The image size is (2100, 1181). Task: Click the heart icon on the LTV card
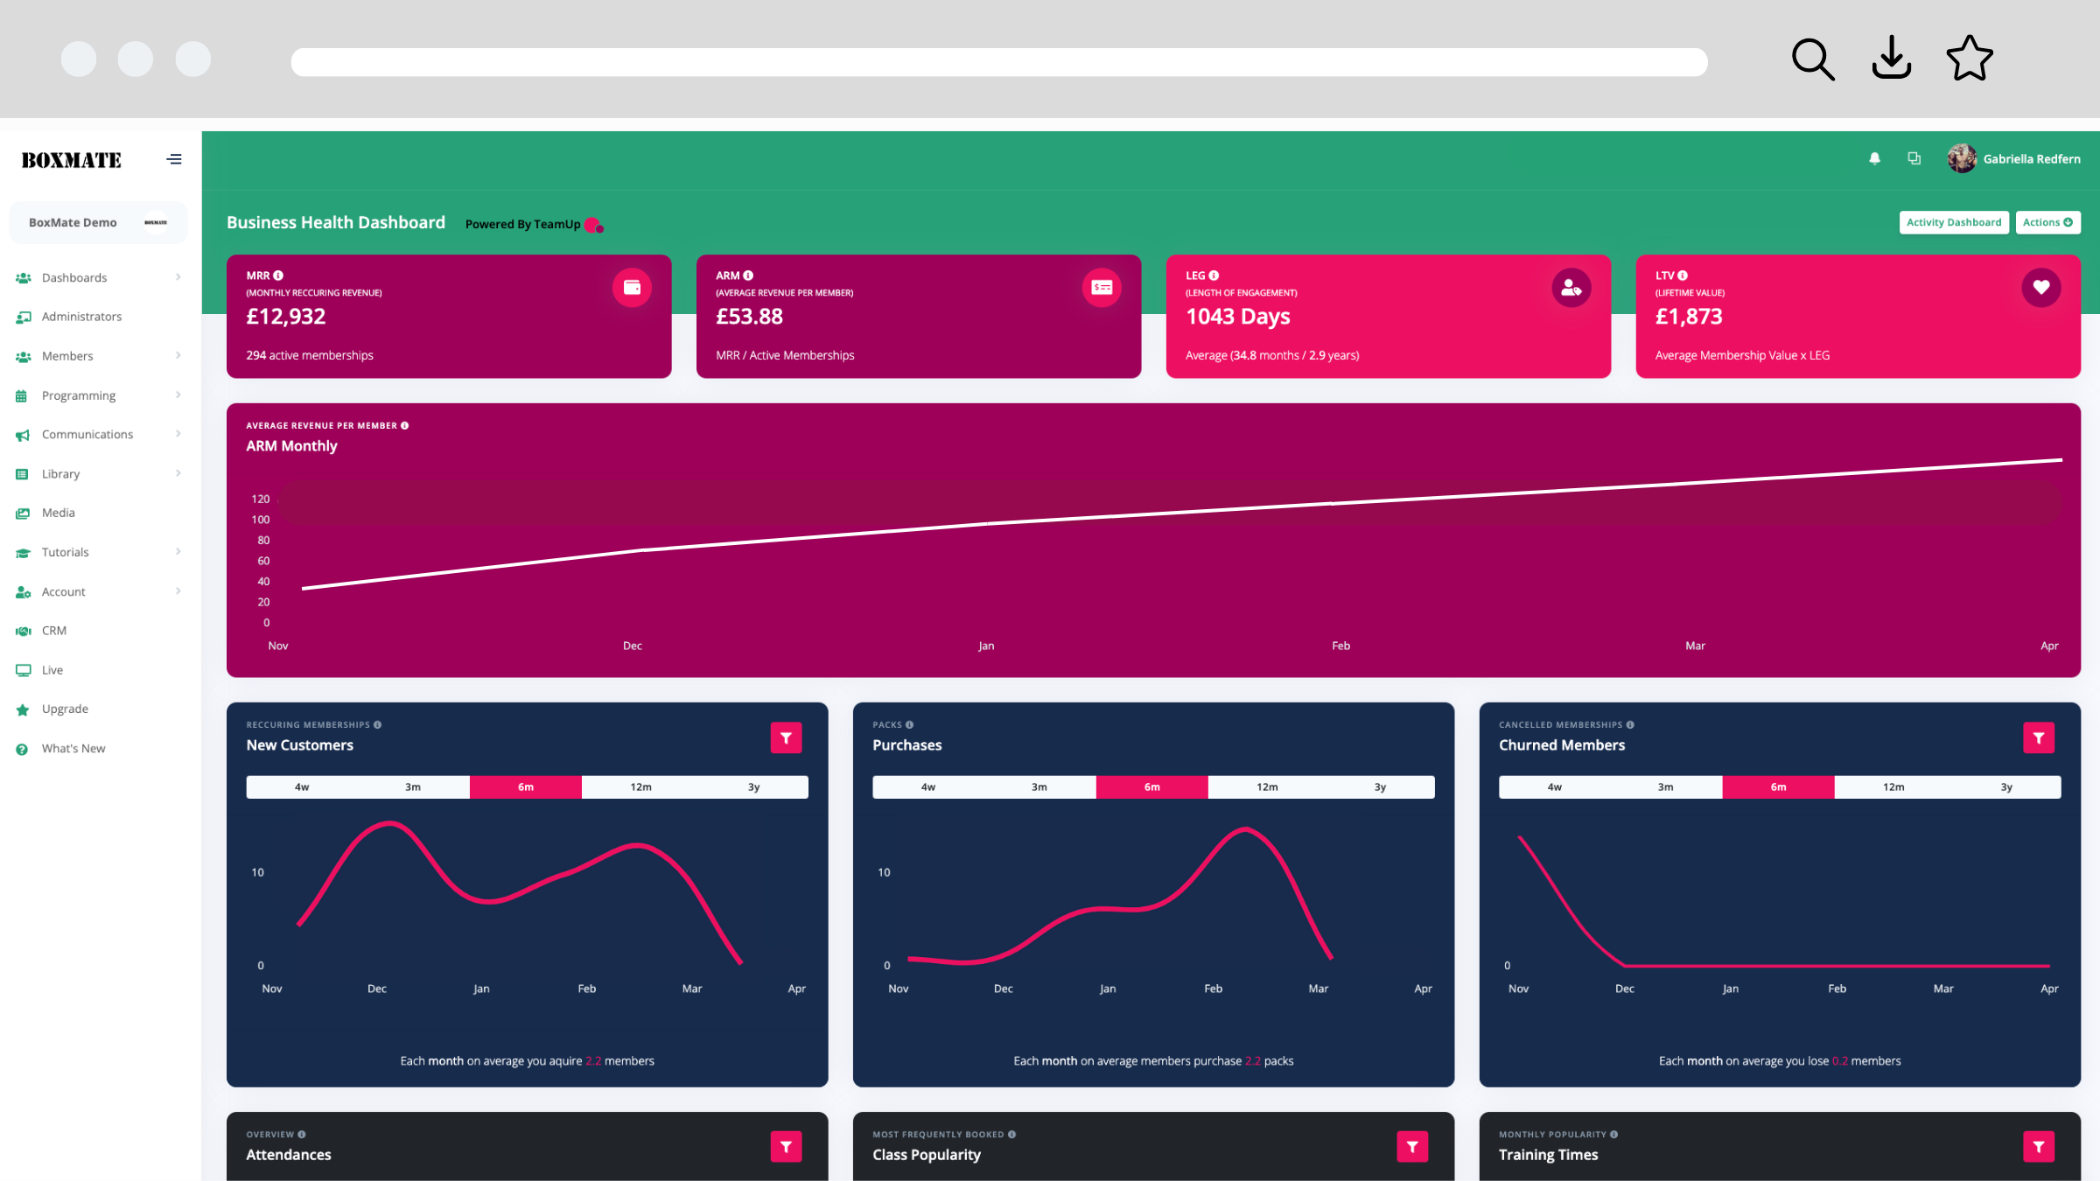[x=2041, y=287]
